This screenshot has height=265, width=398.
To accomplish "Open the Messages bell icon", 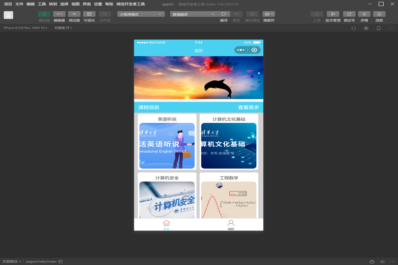I will 379,14.
